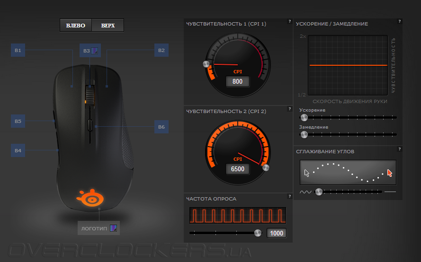
Task: Click the polling rate waveform display
Action: tap(238, 215)
